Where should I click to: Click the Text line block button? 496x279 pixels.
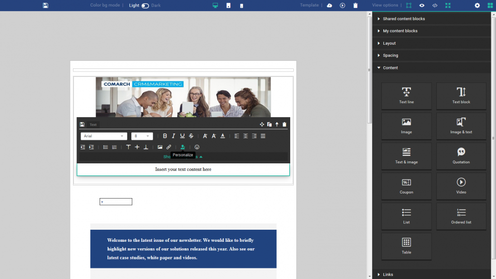tap(406, 96)
